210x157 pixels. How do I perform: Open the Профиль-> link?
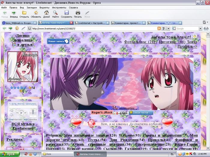(187, 46)
